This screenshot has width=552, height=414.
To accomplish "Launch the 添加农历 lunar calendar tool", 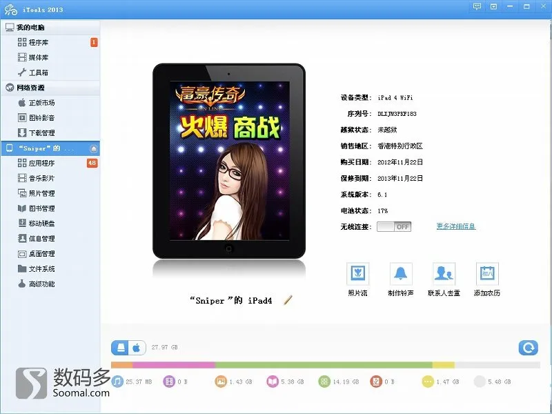I will click(x=487, y=279).
